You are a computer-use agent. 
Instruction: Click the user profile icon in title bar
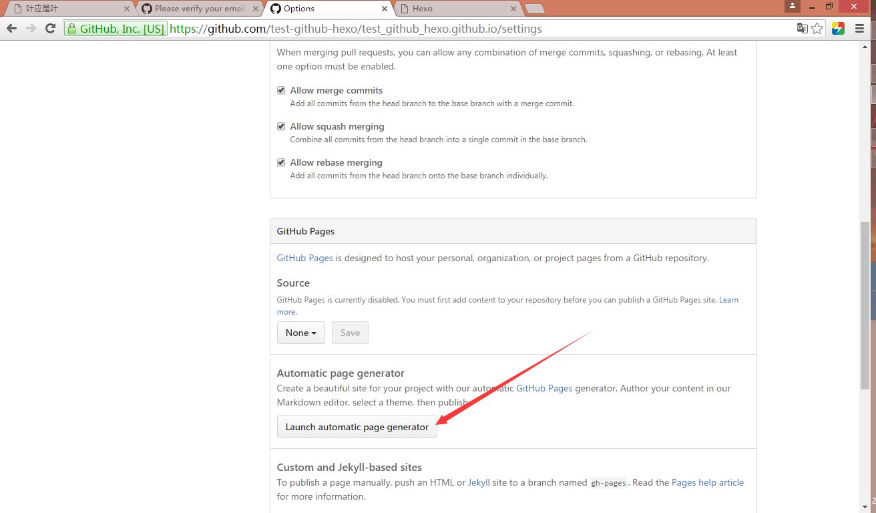(792, 6)
